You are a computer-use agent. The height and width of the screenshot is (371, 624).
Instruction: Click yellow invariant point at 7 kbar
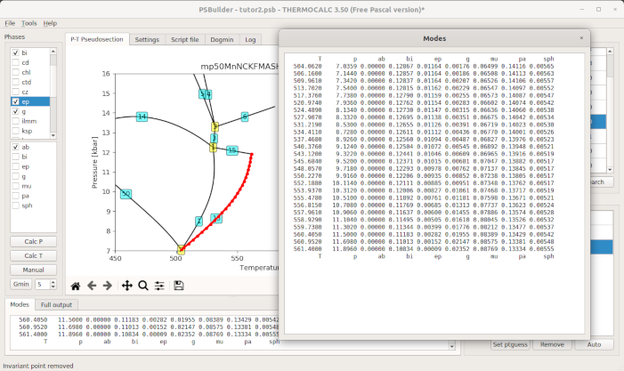point(181,250)
